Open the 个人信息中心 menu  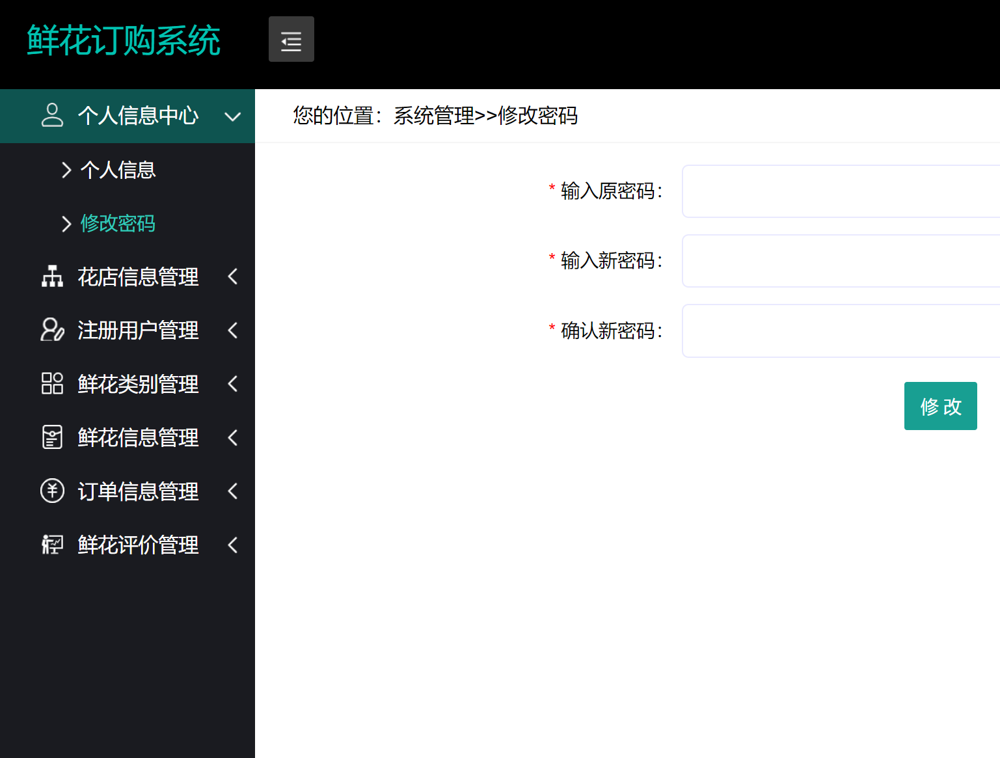pos(128,116)
